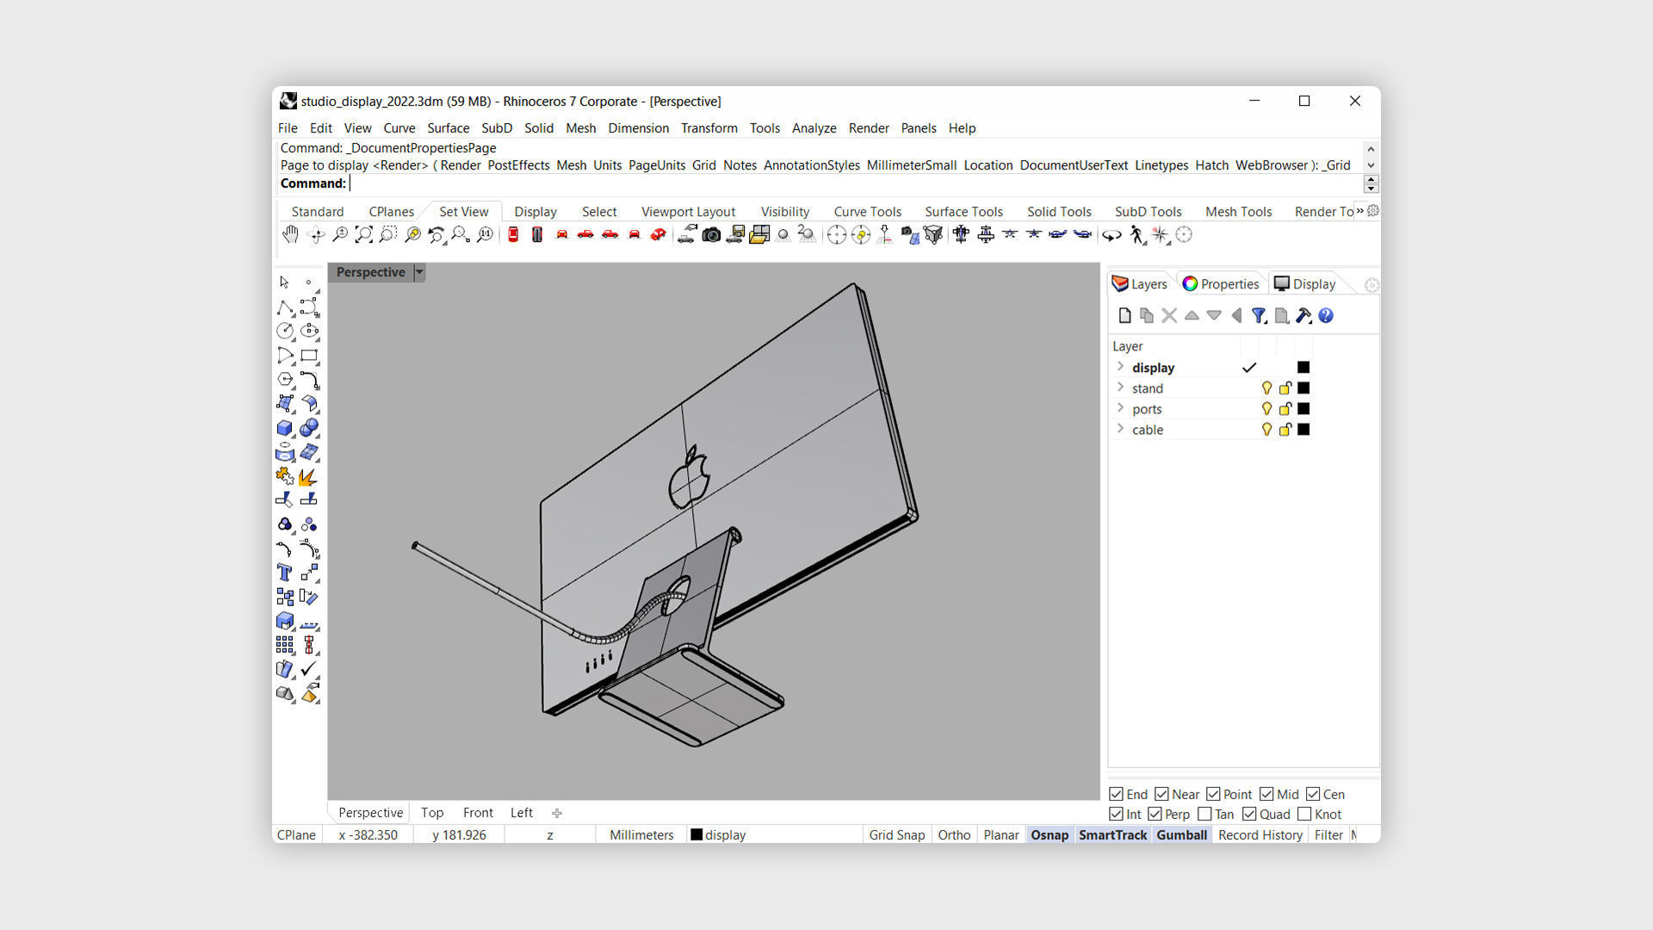1653x930 pixels.
Task: Switch to the Top viewport tab
Action: pyautogui.click(x=432, y=813)
